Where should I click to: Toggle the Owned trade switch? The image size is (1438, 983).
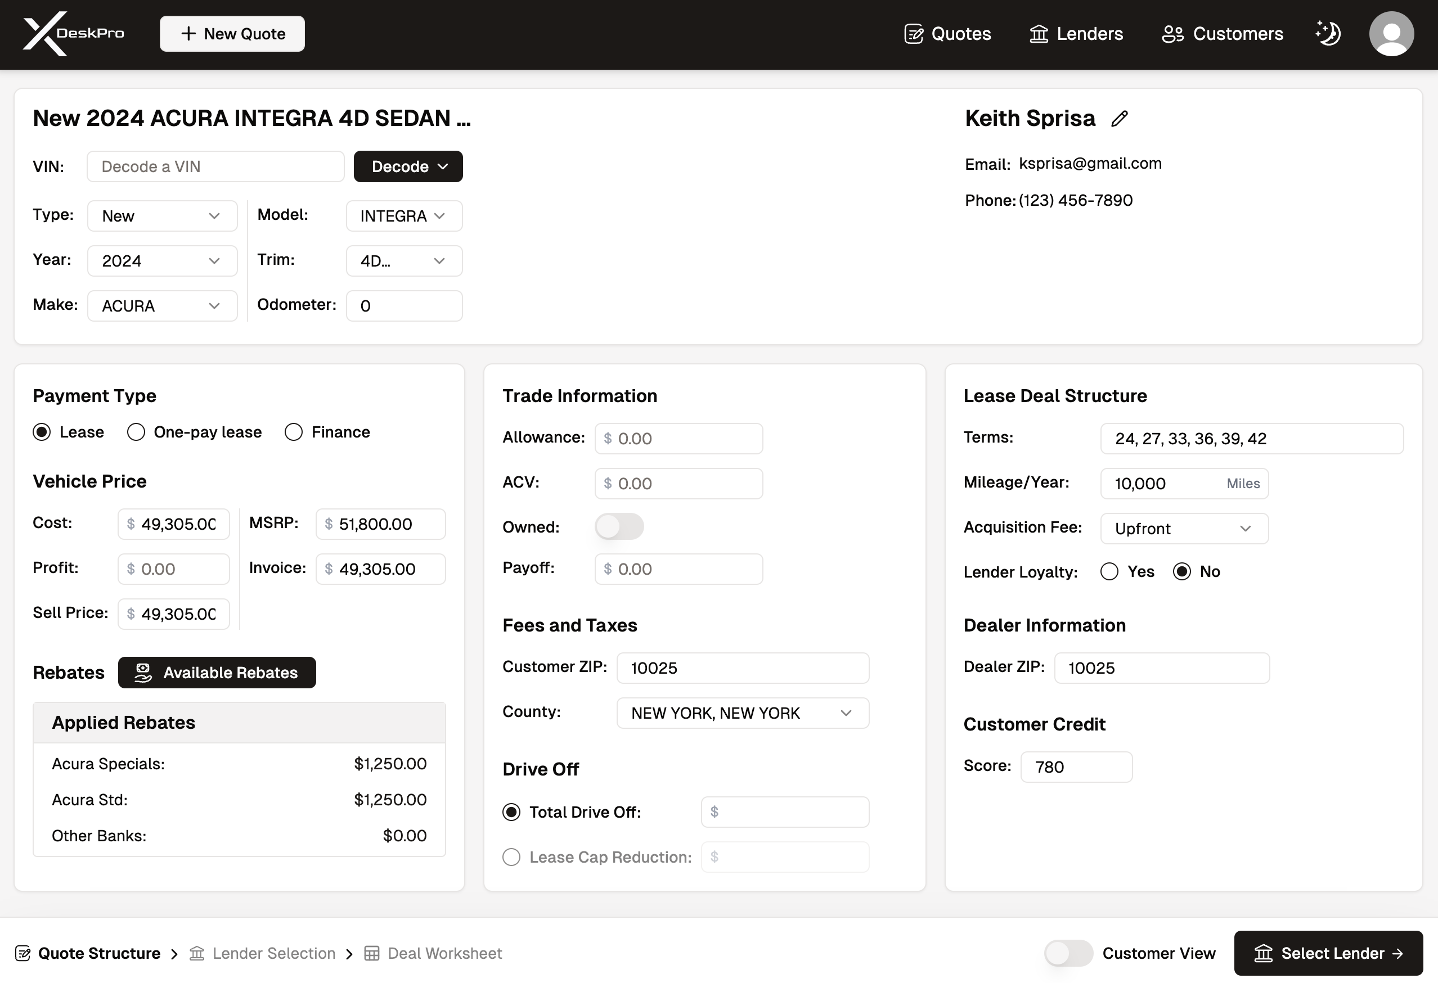(x=619, y=526)
